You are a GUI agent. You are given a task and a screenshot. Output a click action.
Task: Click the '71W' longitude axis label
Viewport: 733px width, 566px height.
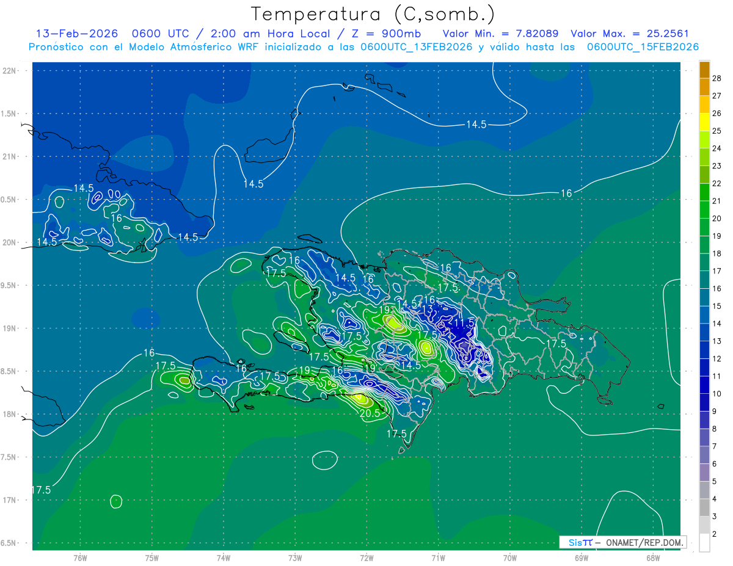pos(438,557)
